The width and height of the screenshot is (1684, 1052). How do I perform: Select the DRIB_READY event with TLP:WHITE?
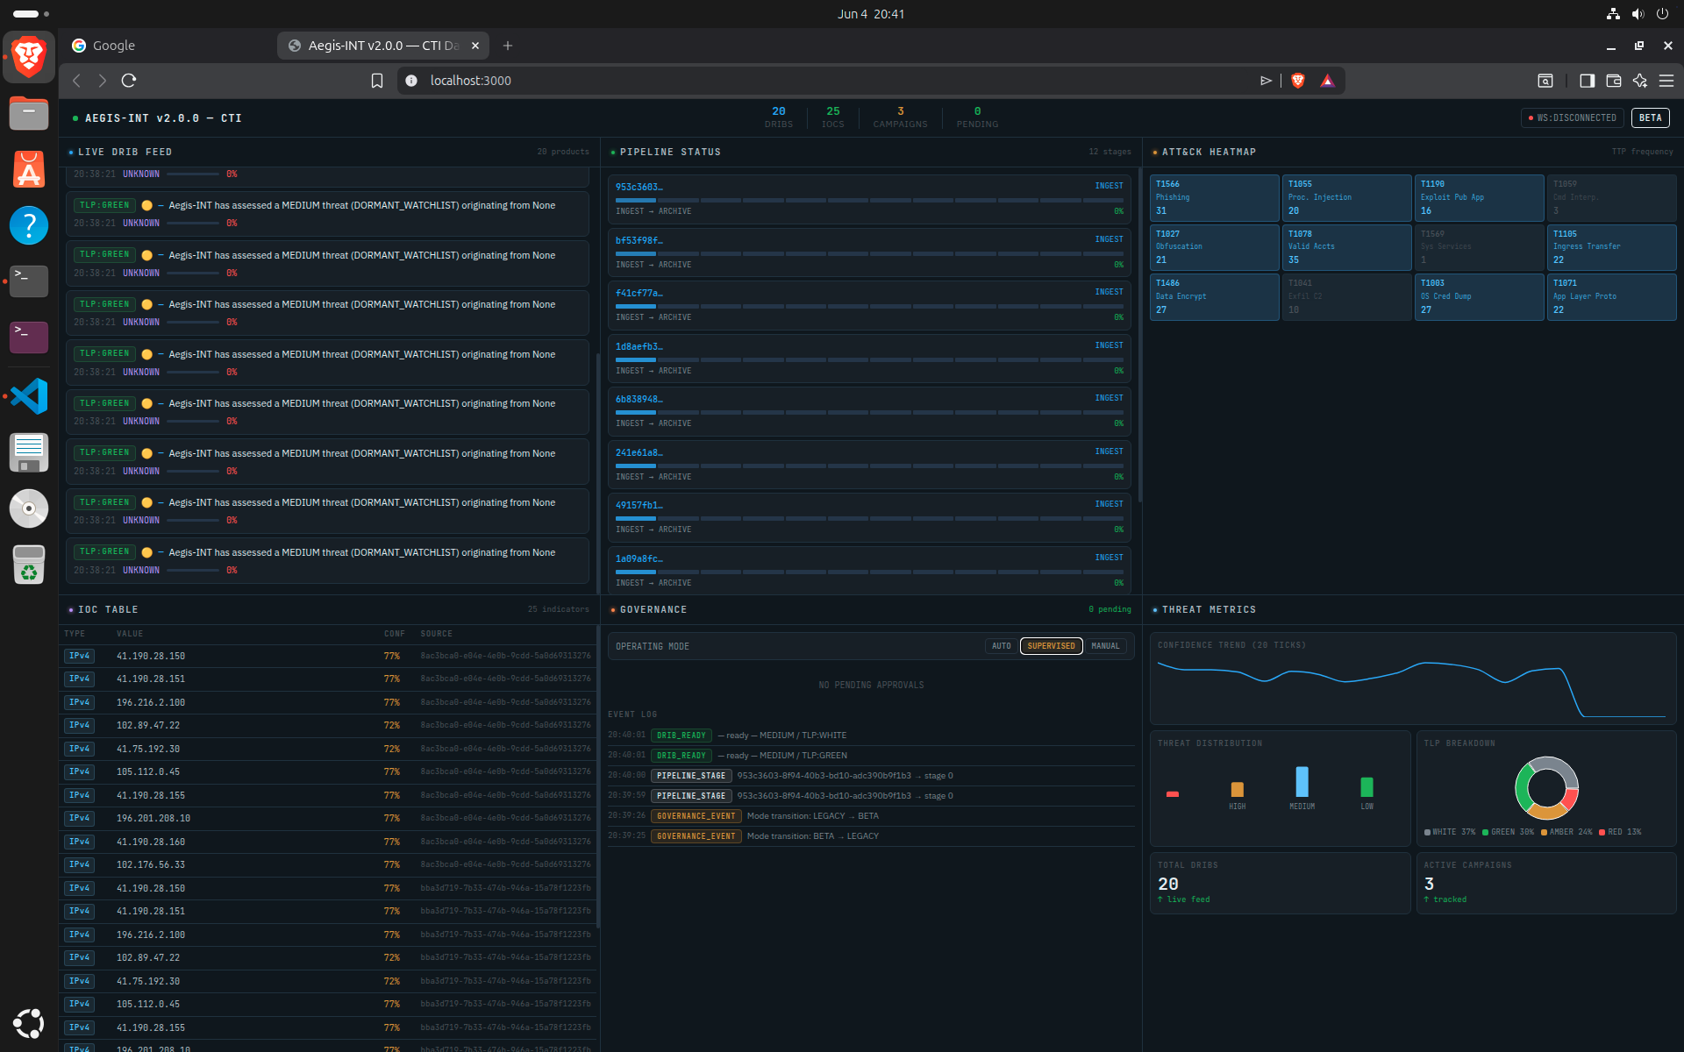[871, 736]
